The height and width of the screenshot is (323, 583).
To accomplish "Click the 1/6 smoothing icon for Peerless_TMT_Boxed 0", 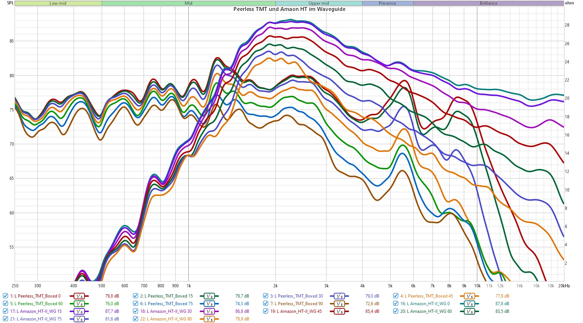I will tap(79, 296).
